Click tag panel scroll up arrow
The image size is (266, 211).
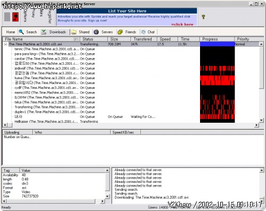click(107, 170)
